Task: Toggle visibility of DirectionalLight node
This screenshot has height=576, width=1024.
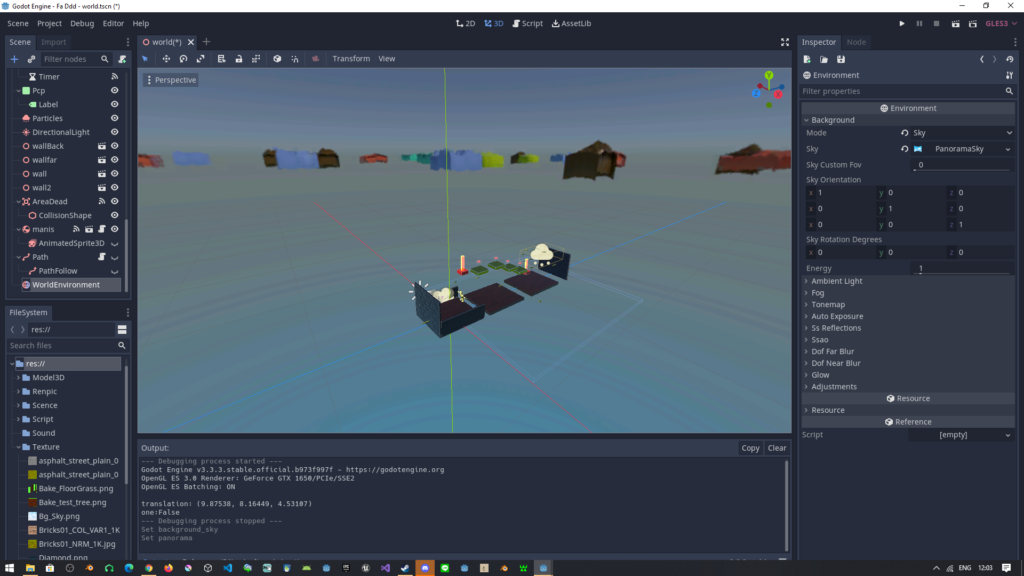Action: tap(114, 132)
